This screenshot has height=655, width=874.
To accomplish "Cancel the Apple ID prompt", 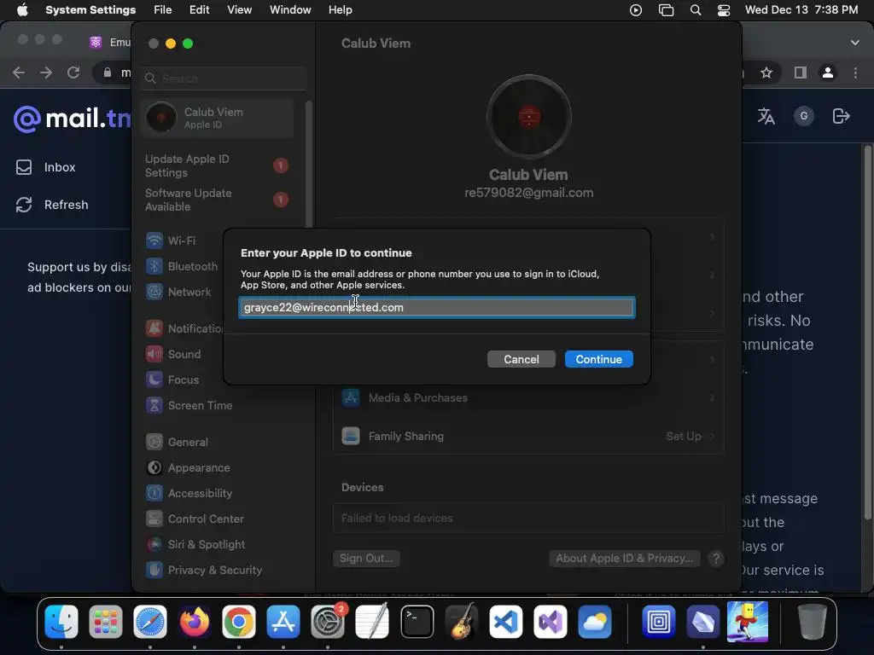I will point(521,359).
